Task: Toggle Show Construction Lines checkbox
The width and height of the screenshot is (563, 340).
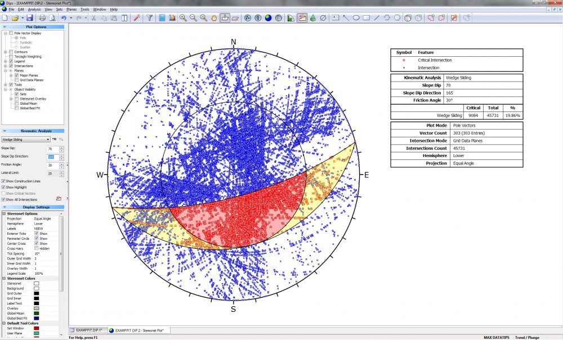Action: coord(3,181)
